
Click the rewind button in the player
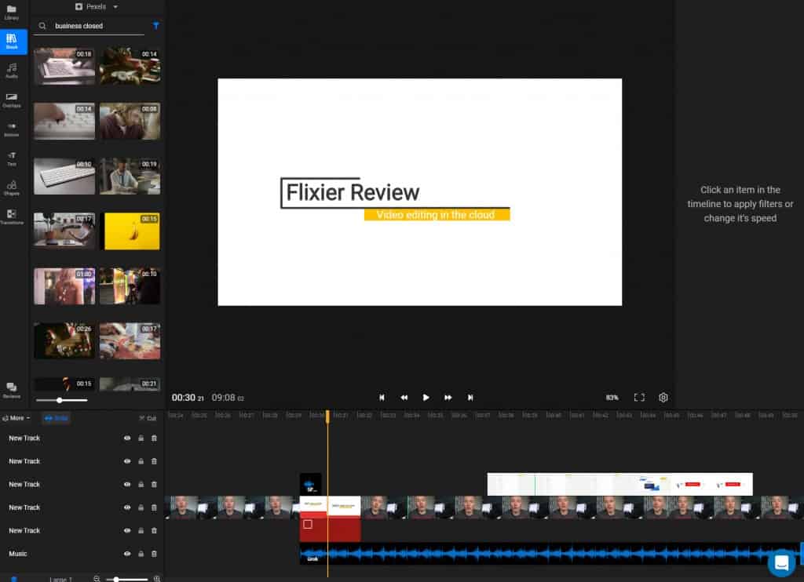pyautogui.click(x=404, y=398)
